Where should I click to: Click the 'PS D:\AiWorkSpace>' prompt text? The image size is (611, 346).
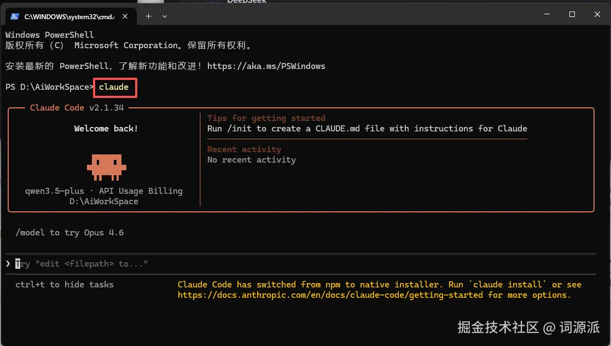click(49, 87)
